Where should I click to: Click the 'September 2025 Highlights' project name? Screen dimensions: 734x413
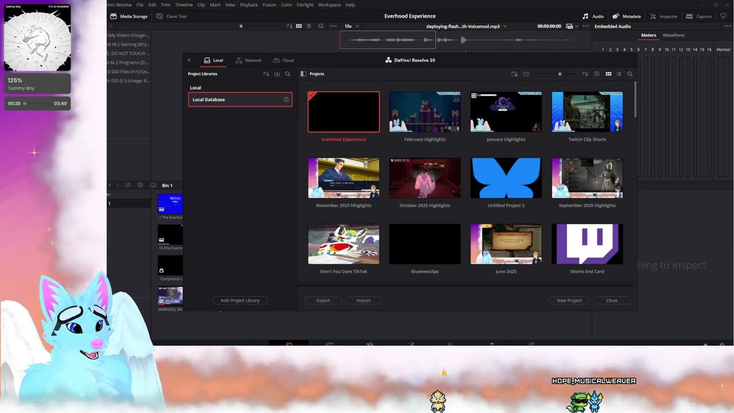click(x=587, y=205)
